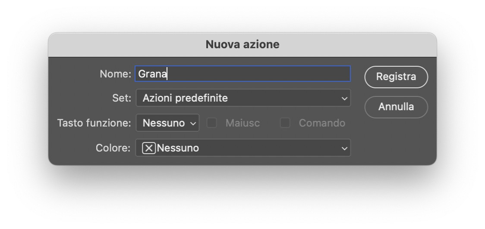
Task: Click the Nuova azione title bar
Action: click(x=242, y=44)
